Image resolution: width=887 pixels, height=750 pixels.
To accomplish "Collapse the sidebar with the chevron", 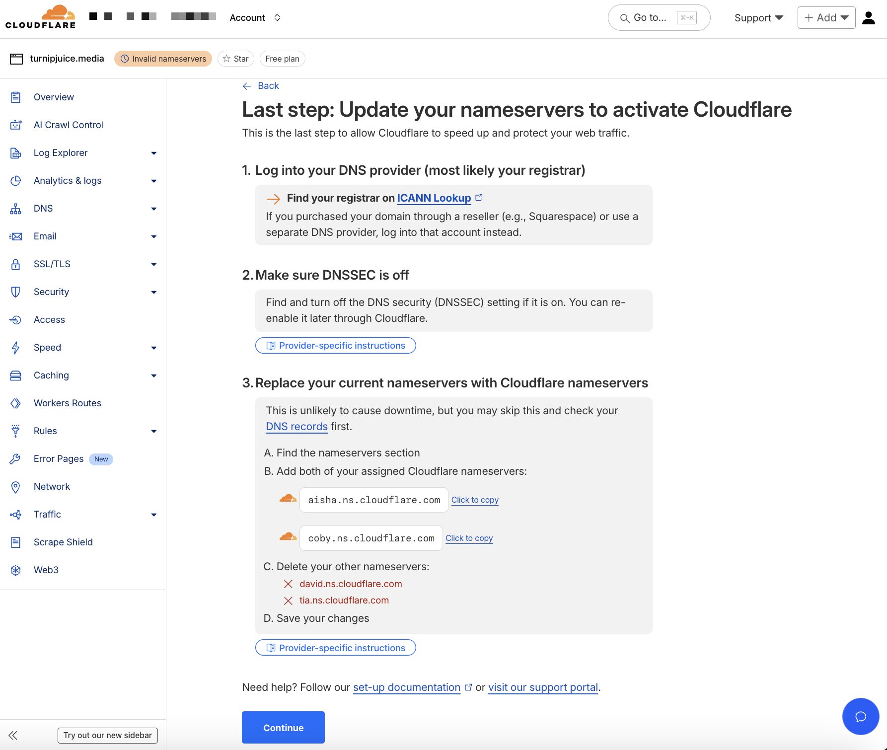I will (x=13, y=735).
